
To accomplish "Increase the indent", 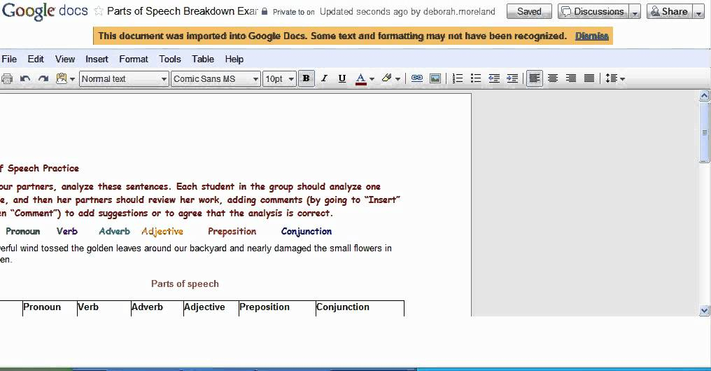I will 512,78.
